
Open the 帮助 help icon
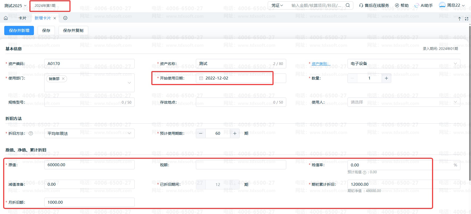[397, 5]
